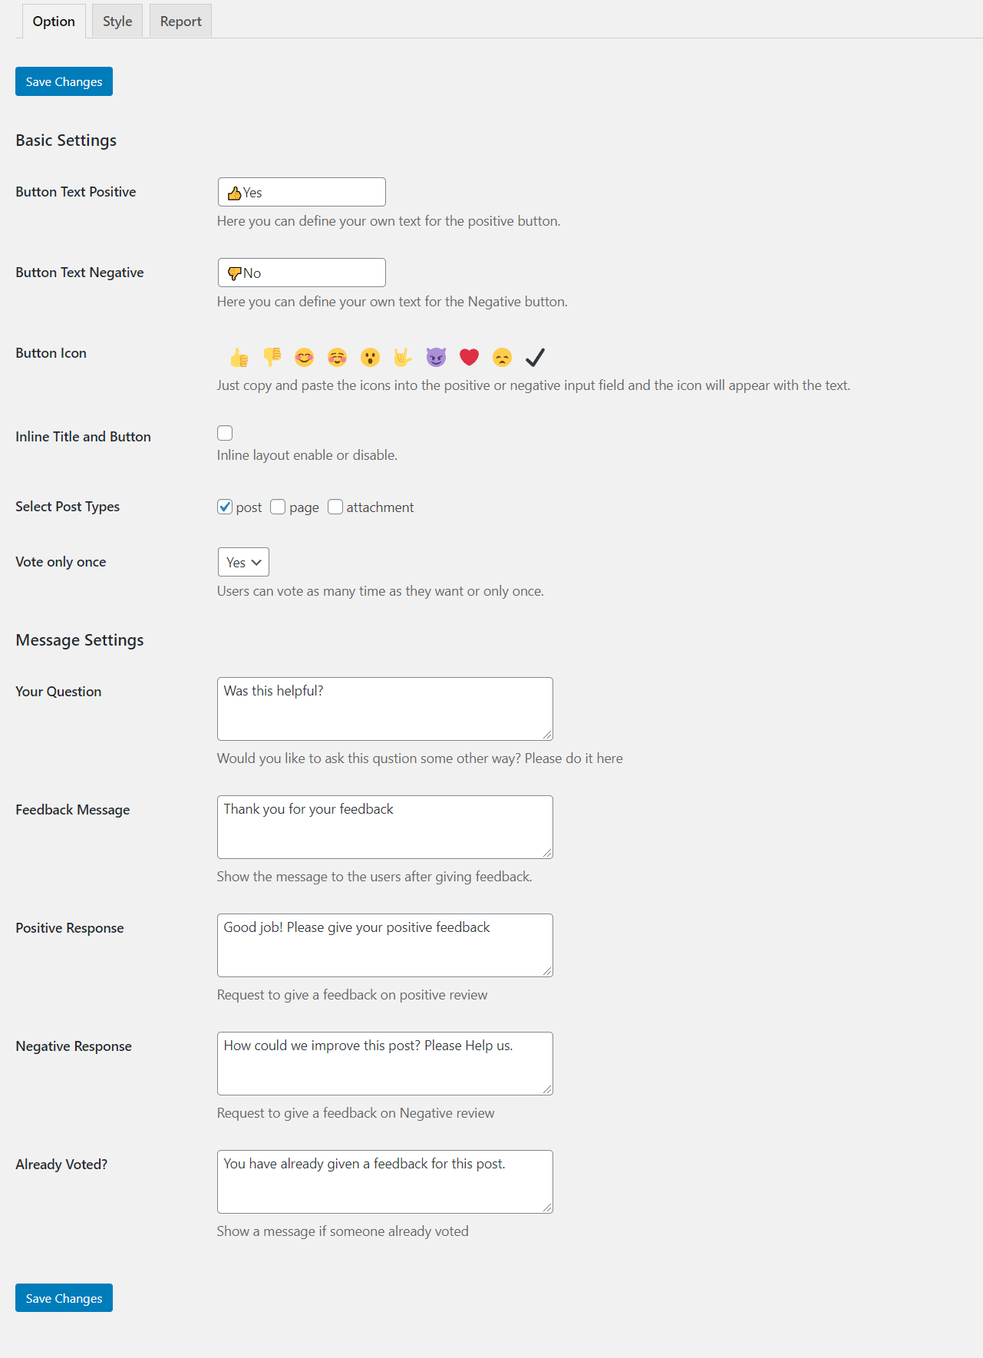
Task: Open the Vote only once dropdown
Action: tap(243, 562)
